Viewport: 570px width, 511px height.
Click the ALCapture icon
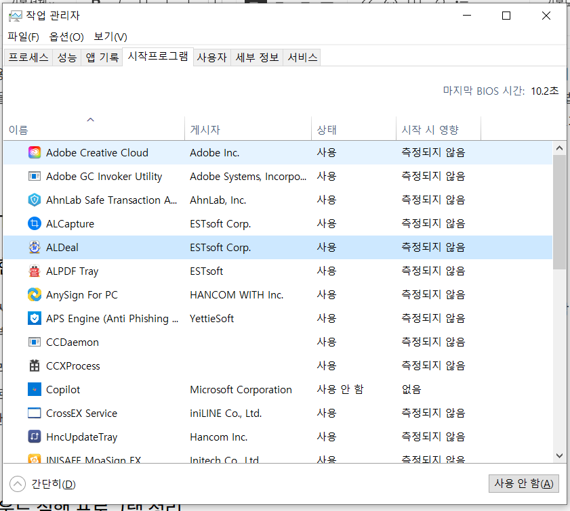point(35,223)
